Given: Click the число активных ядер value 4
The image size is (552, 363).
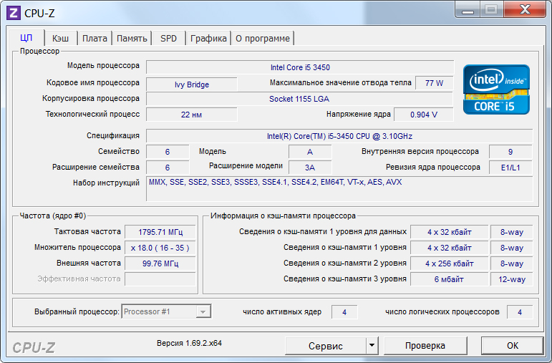Looking at the screenshot, I should click(344, 312).
